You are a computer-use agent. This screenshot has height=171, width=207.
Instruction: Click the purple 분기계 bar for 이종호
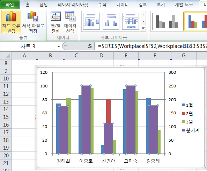(x=86, y=120)
